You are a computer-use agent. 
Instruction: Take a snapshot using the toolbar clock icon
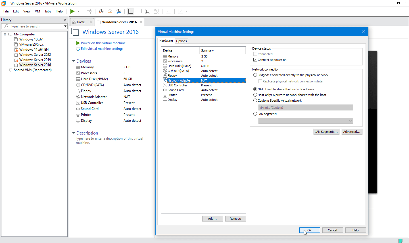tap(101, 11)
